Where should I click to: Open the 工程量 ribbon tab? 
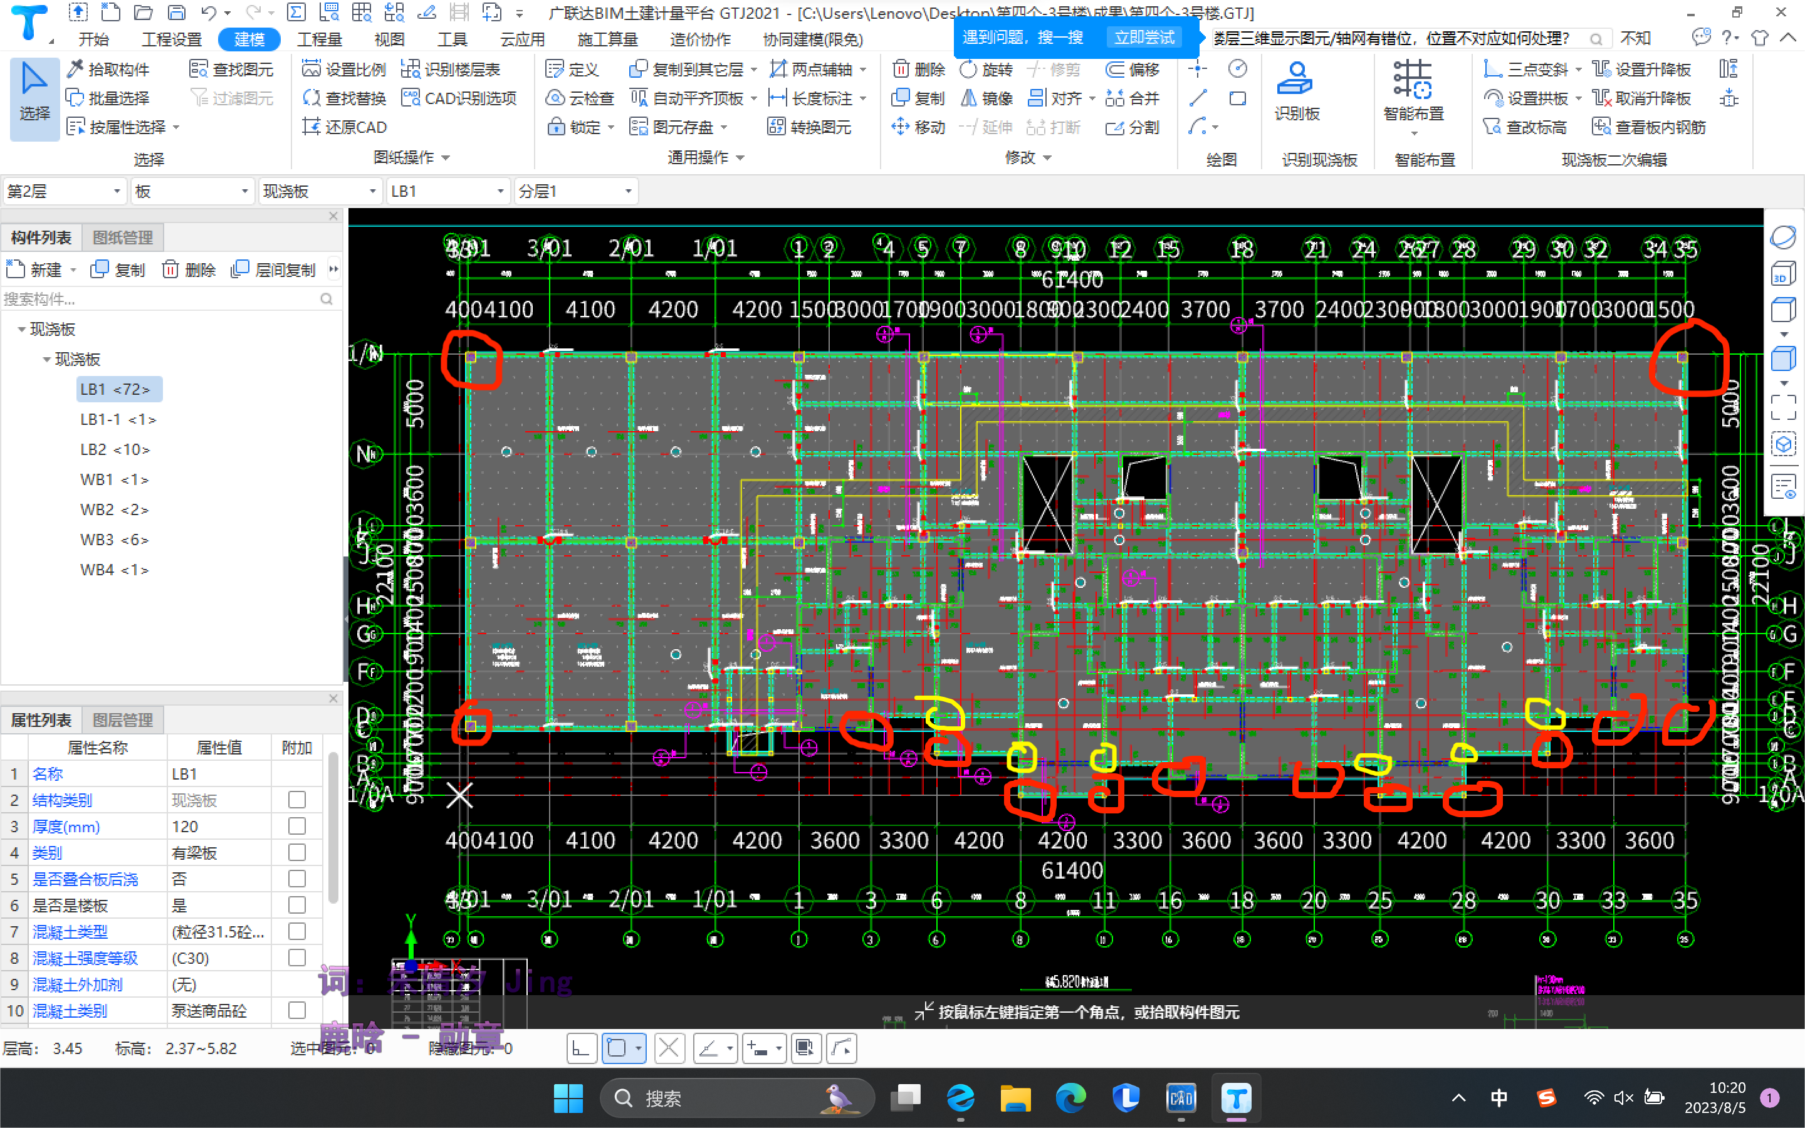pos(319,39)
